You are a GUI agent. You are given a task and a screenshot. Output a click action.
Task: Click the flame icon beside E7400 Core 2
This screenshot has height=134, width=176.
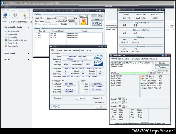coord(142,78)
